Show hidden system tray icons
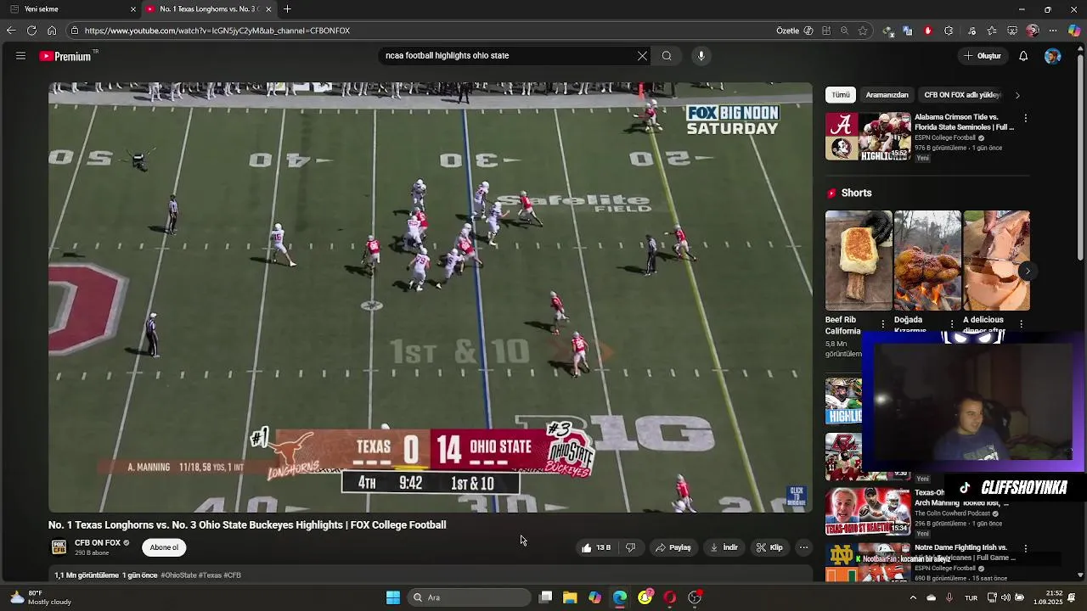The width and height of the screenshot is (1087, 611). coord(913,597)
